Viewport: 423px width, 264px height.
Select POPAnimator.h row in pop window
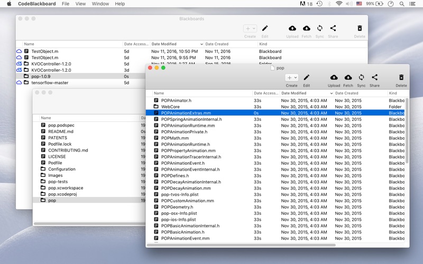click(x=275, y=100)
